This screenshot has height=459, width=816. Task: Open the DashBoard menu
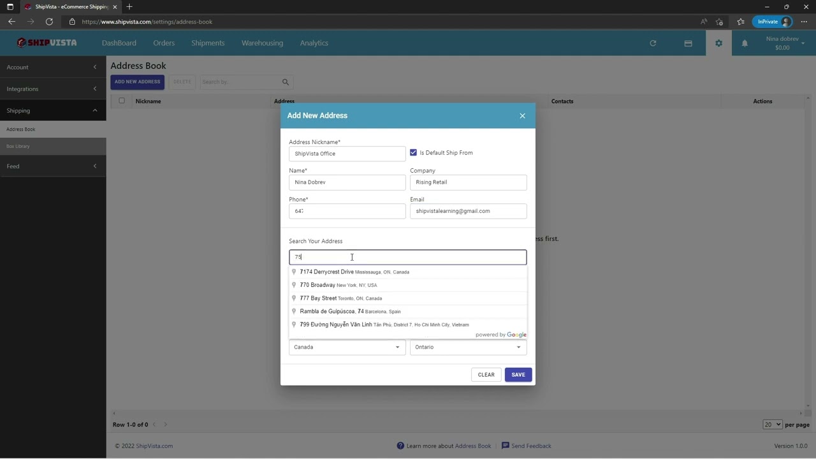pos(119,43)
